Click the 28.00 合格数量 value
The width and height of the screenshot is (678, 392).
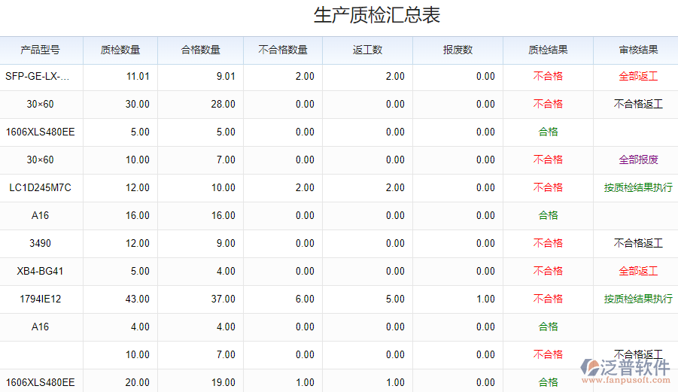[x=223, y=104]
